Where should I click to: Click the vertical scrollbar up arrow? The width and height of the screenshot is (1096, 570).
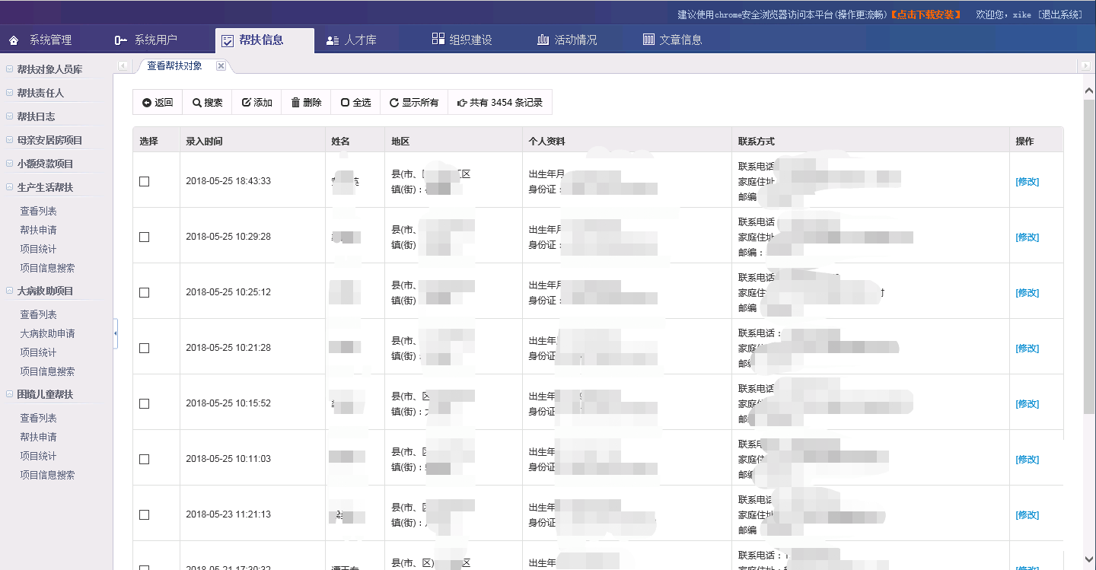pyautogui.click(x=1088, y=91)
